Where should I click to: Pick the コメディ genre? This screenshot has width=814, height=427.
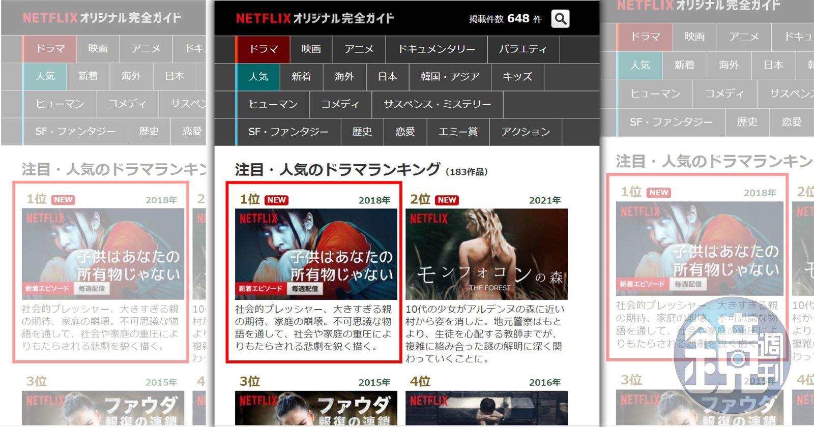coord(340,105)
